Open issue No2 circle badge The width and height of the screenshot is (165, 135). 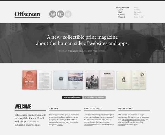[61, 14]
